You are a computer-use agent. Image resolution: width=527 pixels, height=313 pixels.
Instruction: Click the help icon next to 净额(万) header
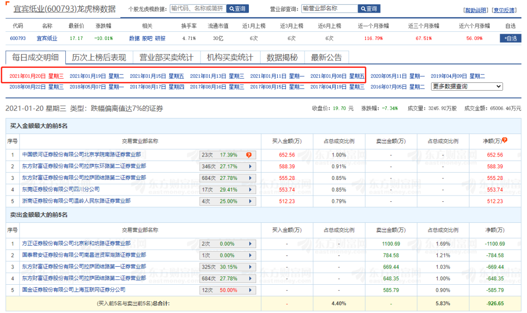pos(505,140)
